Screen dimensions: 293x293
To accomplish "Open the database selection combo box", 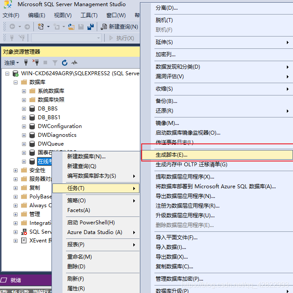I will click(66, 38).
